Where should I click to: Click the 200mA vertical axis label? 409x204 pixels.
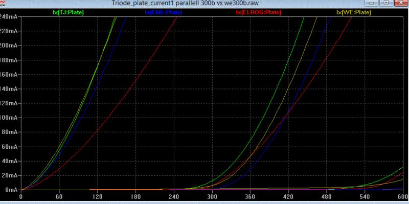point(9,46)
